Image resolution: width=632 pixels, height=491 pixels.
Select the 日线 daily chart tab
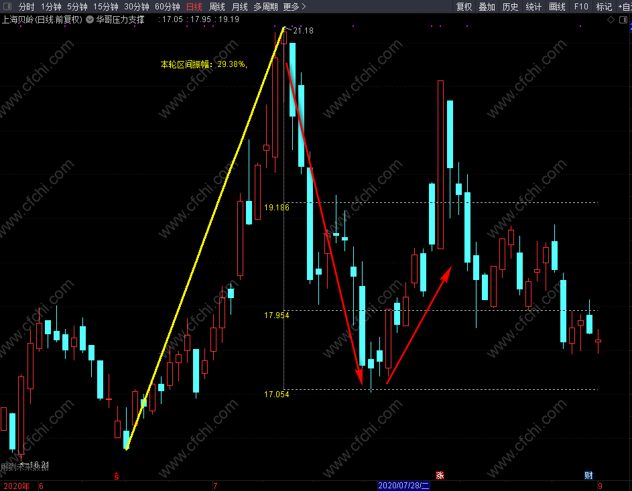194,7
